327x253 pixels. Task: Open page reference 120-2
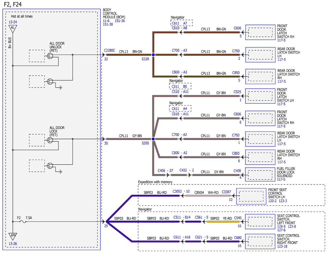[273, 201]
